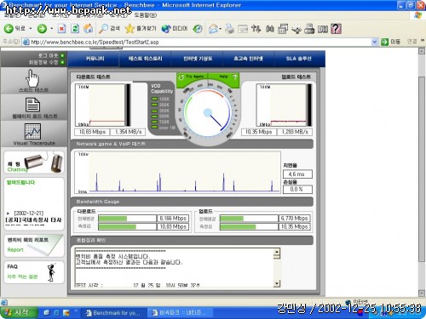Open the speed test hand icon
The width and height of the screenshot is (426, 319).
(32, 78)
